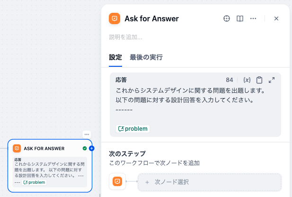Expand the response editor to fullscreen
Viewport: 292px width, 197px height.
(x=272, y=80)
